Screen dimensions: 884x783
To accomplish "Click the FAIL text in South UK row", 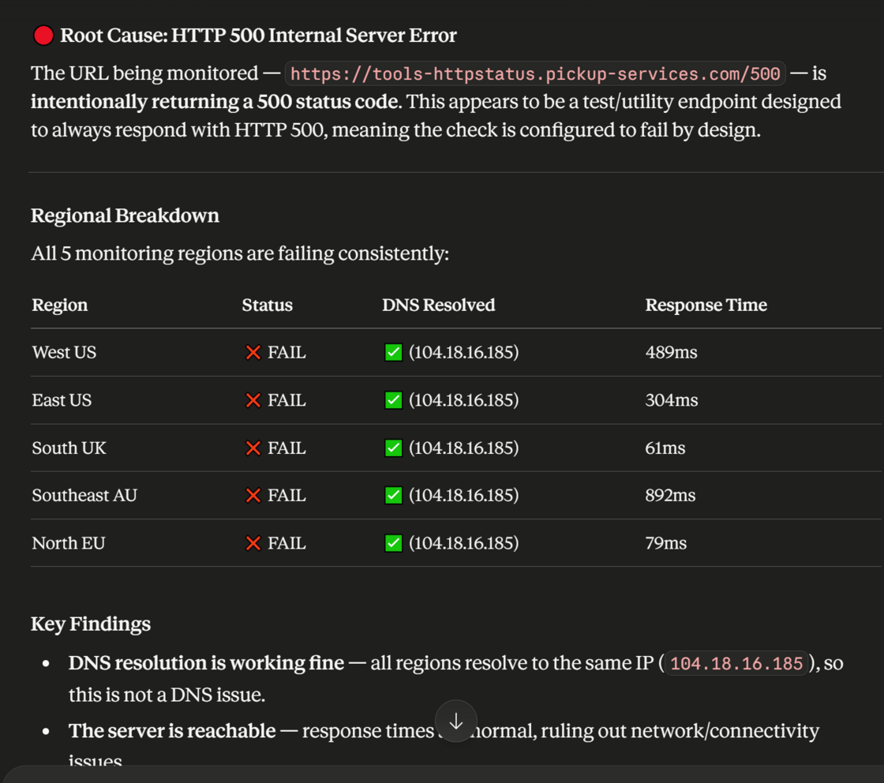I will click(x=287, y=448).
